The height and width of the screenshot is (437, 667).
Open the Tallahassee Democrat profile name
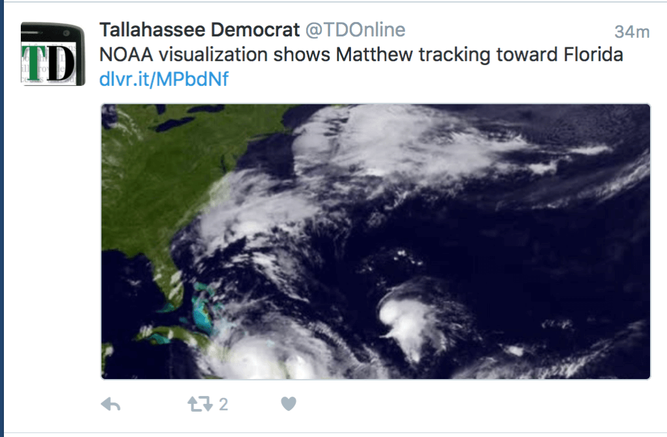pos(199,30)
